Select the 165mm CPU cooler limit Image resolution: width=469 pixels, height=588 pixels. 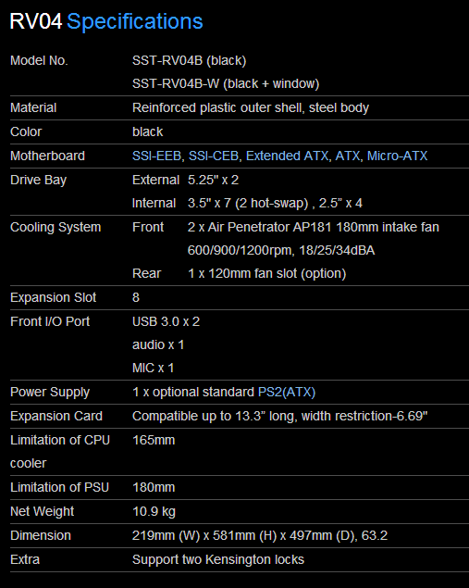click(x=154, y=440)
